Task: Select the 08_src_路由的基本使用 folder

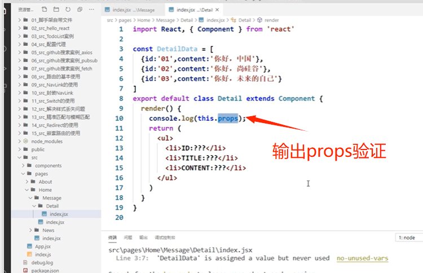Action: pyautogui.click(x=56, y=77)
